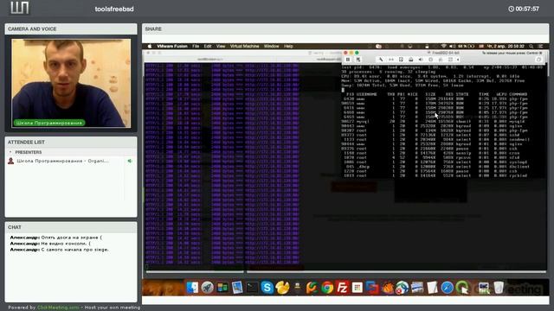This screenshot has height=311, width=554.
Task: Click the volume icon in the macOS menu bar
Action: pyautogui.click(x=452, y=46)
